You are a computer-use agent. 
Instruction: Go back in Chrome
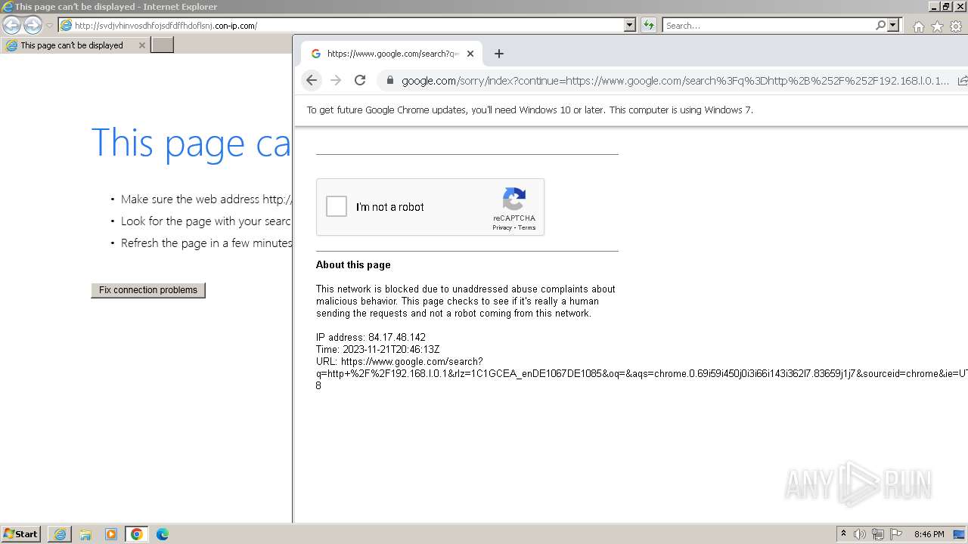(x=312, y=80)
